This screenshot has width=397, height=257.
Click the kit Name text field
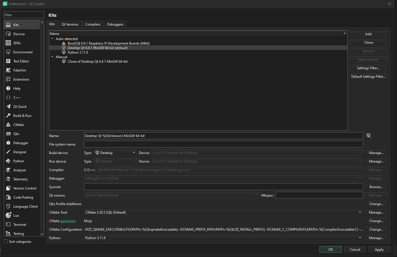[223, 136]
